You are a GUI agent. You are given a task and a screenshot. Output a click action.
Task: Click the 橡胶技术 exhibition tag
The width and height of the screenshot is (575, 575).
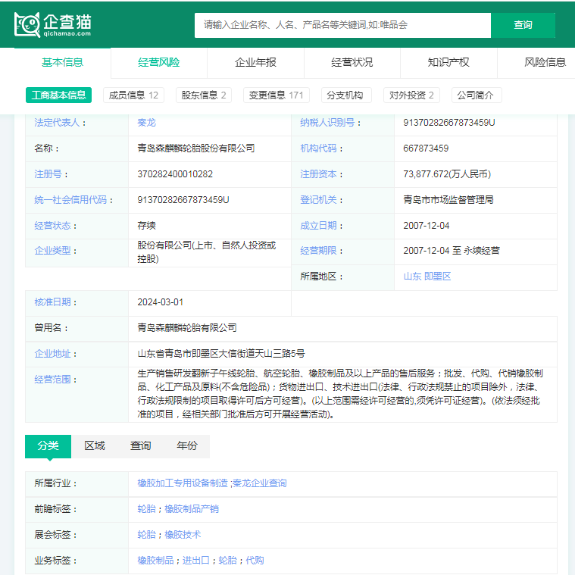pos(183,535)
